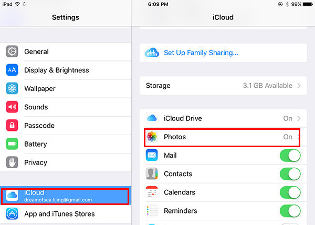Image resolution: width=315 pixels, height=225 pixels.
Task: Tap the Mail label
Action: (170, 156)
